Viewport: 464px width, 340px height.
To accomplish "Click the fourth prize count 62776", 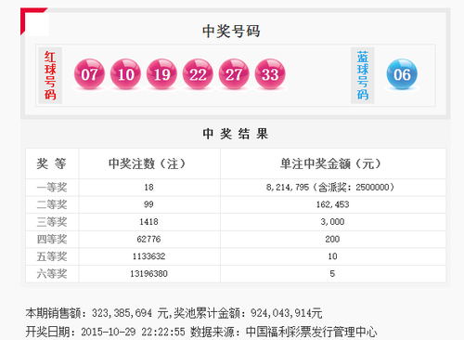I will pos(148,239).
